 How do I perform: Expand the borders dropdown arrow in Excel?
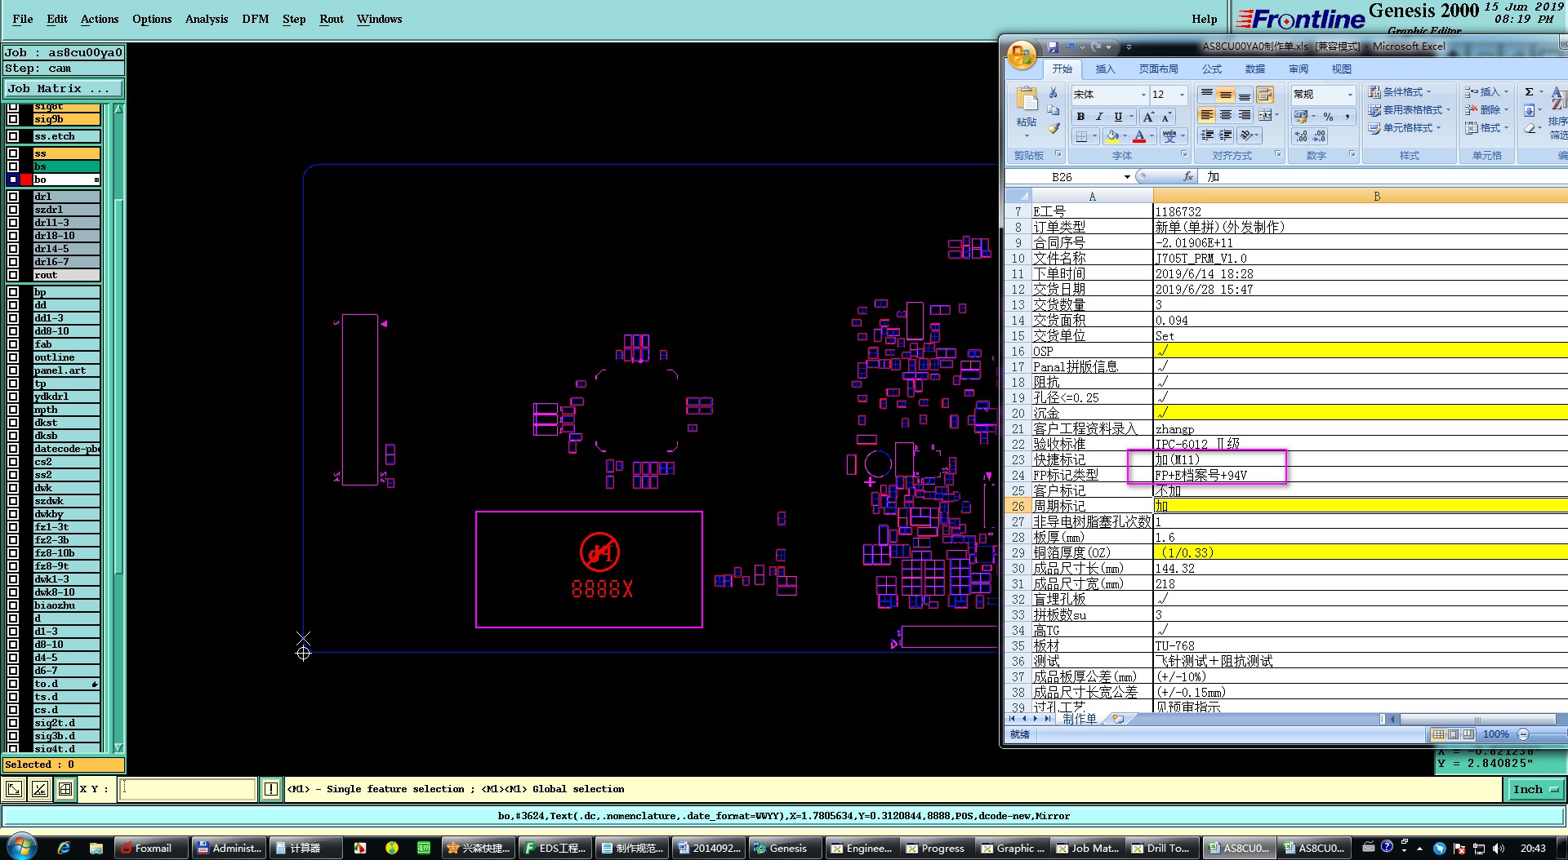[1094, 136]
